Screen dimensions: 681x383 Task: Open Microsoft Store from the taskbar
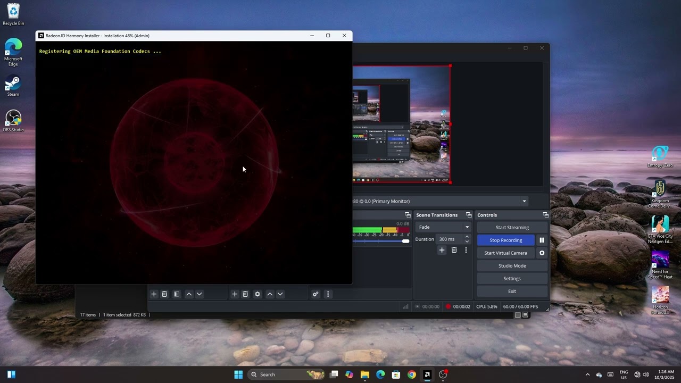396,374
